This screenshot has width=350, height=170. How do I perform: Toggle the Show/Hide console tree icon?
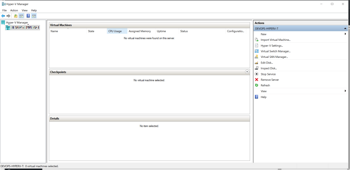pyautogui.click(x=21, y=16)
